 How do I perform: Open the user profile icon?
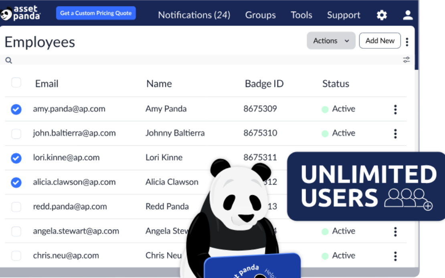(x=408, y=15)
